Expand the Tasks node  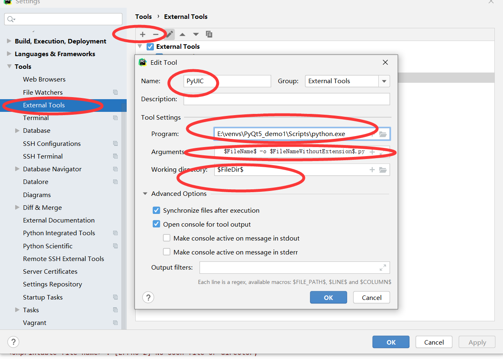point(17,310)
